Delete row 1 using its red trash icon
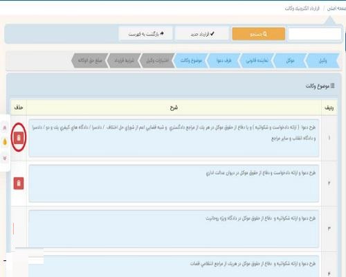The image size is (346, 277). point(19,138)
